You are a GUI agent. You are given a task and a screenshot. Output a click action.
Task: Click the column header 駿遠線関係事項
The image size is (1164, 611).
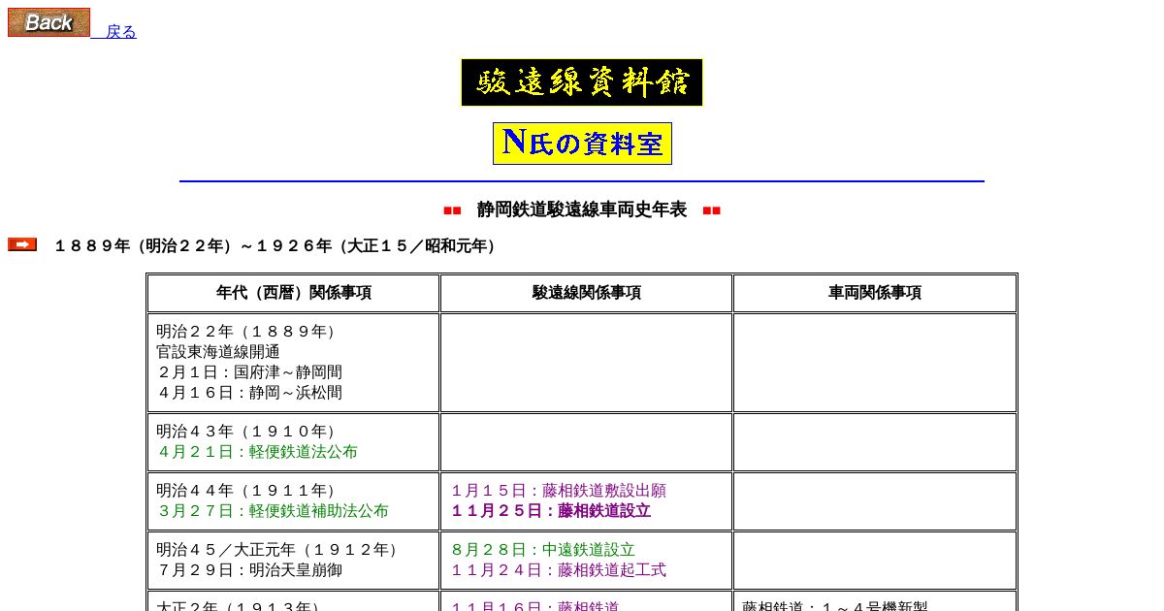(586, 293)
